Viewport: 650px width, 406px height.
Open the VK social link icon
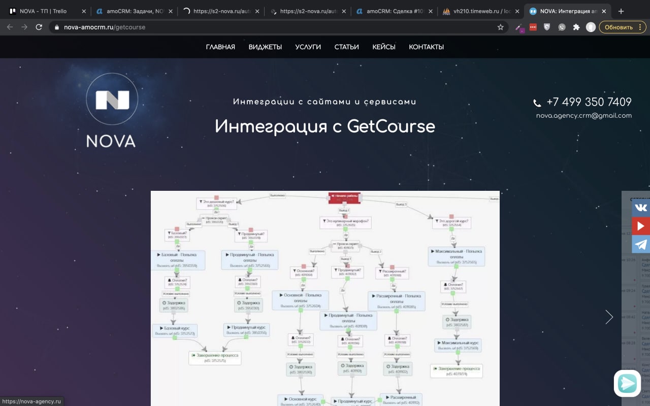coord(641,208)
